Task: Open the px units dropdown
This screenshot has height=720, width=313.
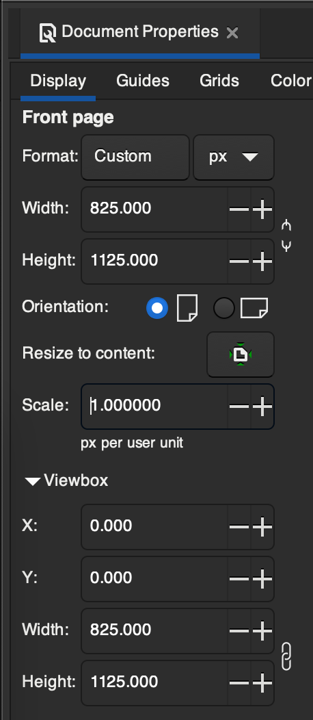Action: coord(234,157)
